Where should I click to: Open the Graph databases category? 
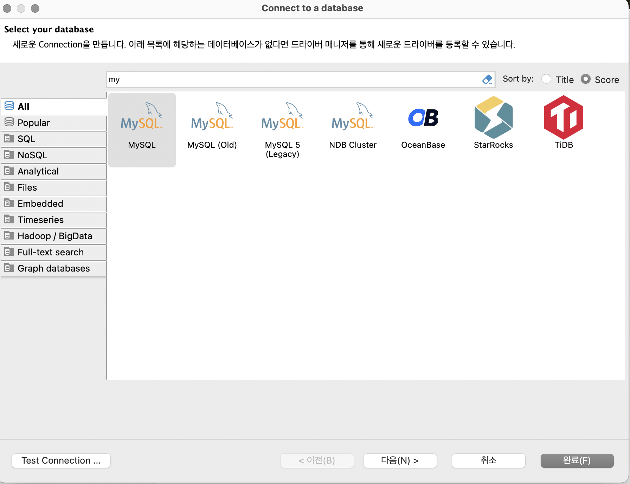[54, 268]
